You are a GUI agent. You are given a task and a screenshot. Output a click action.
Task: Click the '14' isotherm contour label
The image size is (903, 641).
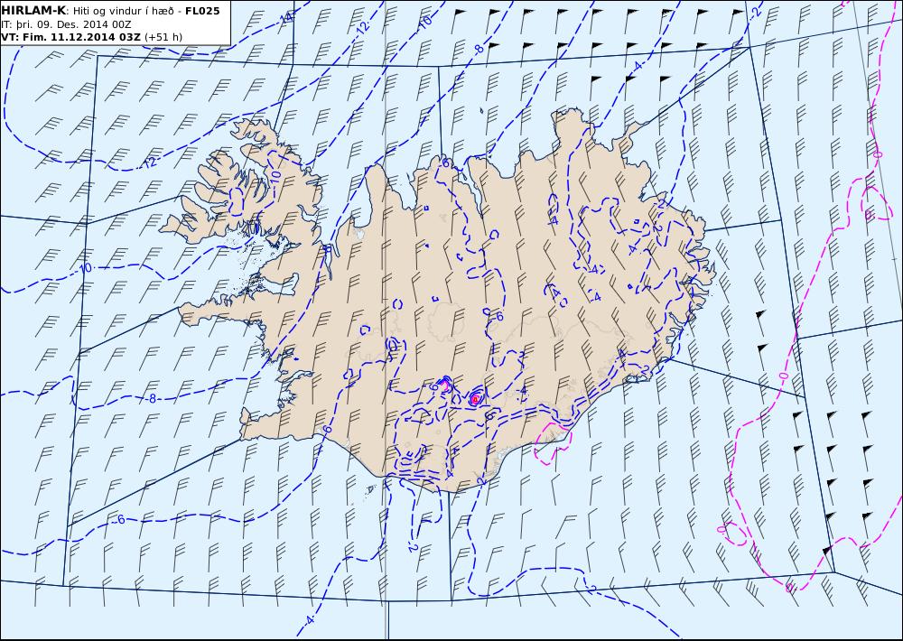point(285,18)
